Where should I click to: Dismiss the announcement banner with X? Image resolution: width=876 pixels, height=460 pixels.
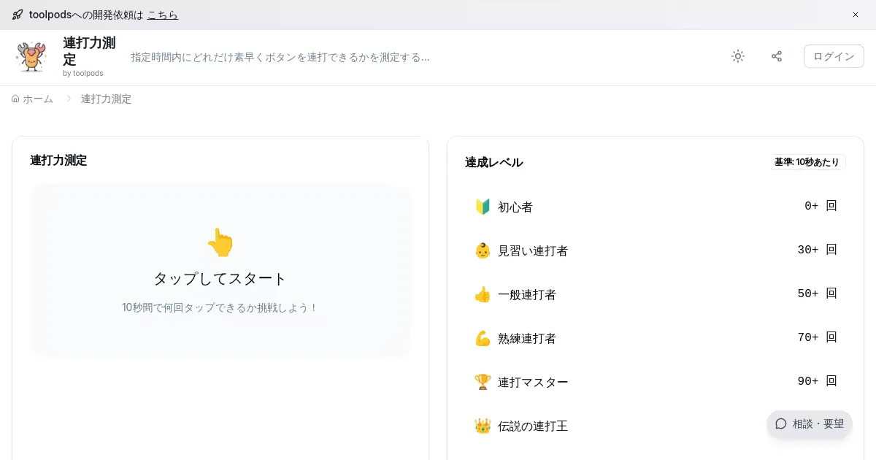point(856,15)
